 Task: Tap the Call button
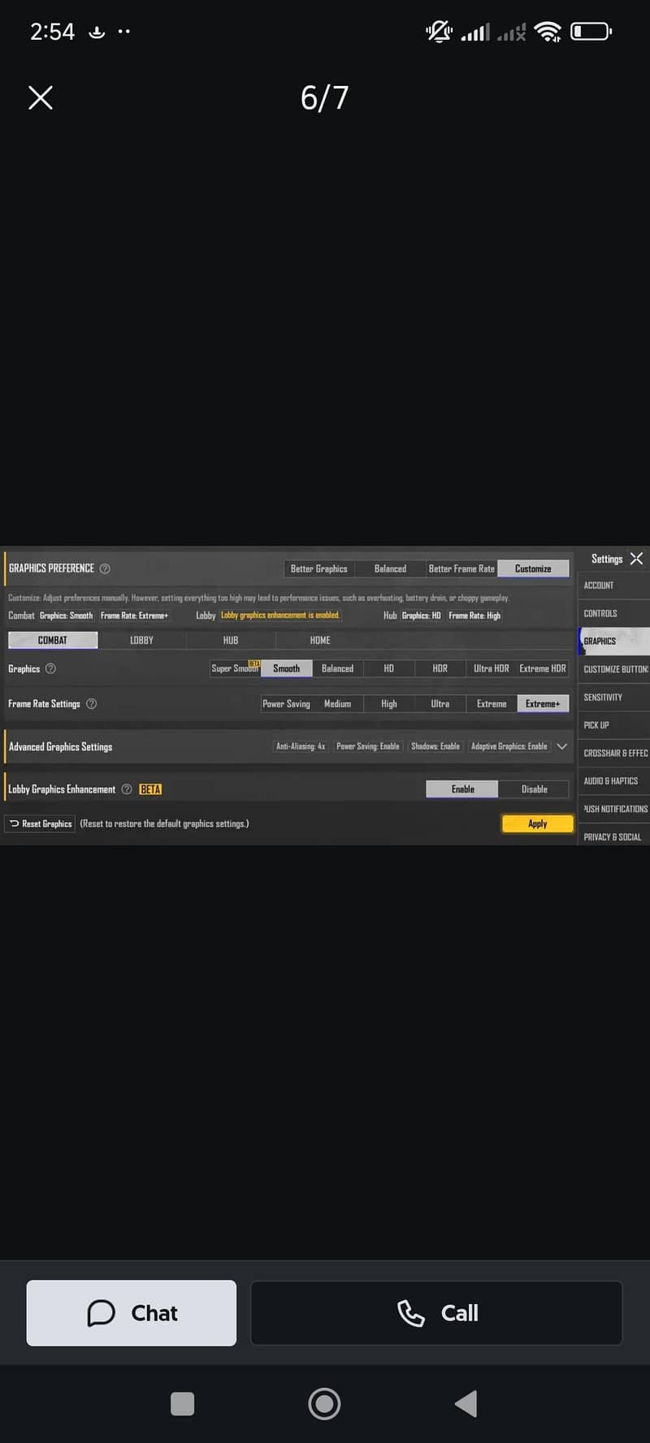point(436,1313)
